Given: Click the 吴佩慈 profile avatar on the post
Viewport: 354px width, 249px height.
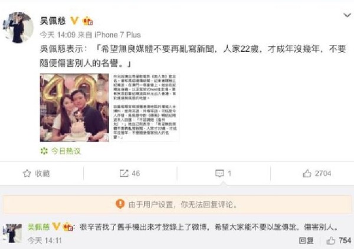Looking at the screenshot, I should click(18, 28).
